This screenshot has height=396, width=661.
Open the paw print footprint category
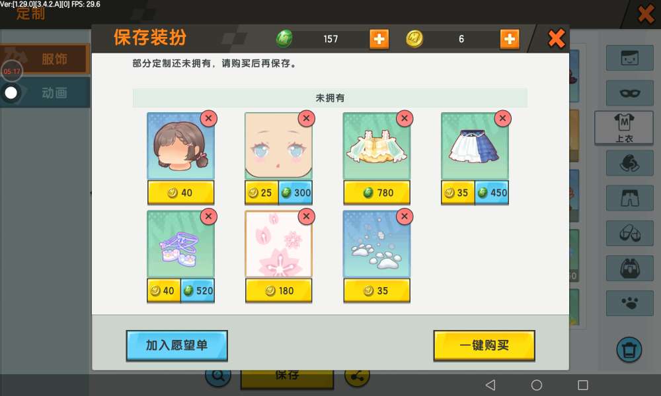[629, 303]
